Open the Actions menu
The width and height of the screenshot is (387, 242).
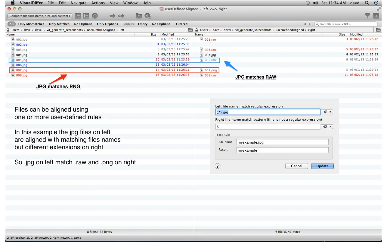[98, 3]
